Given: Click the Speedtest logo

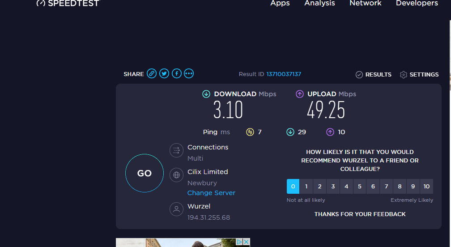Looking at the screenshot, I should (x=68, y=3).
